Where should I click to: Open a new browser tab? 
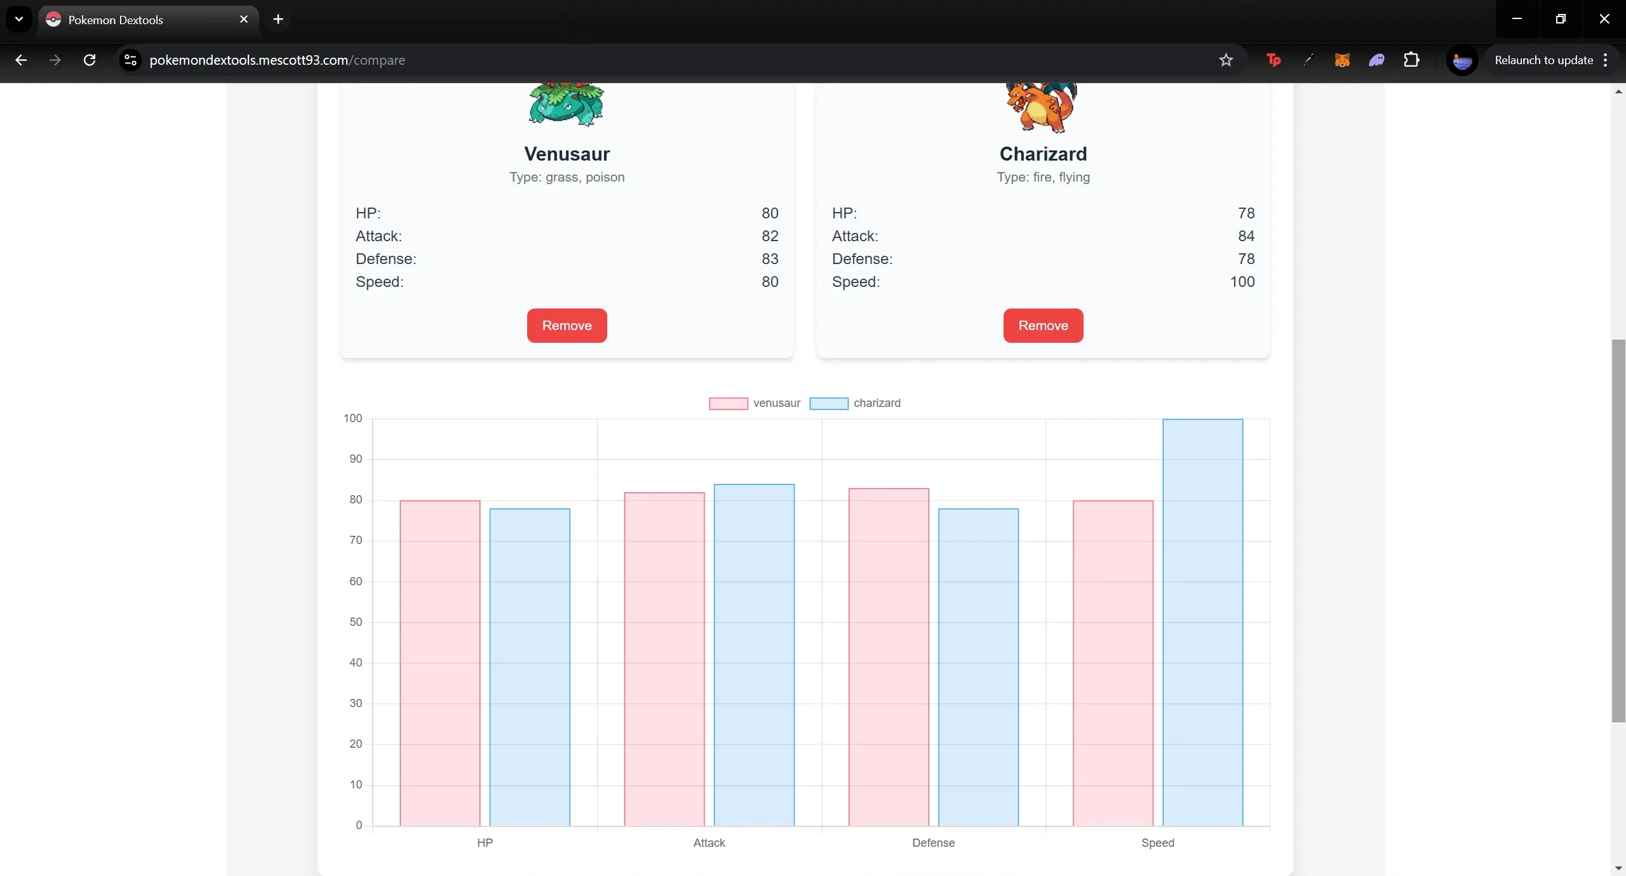pos(278,19)
